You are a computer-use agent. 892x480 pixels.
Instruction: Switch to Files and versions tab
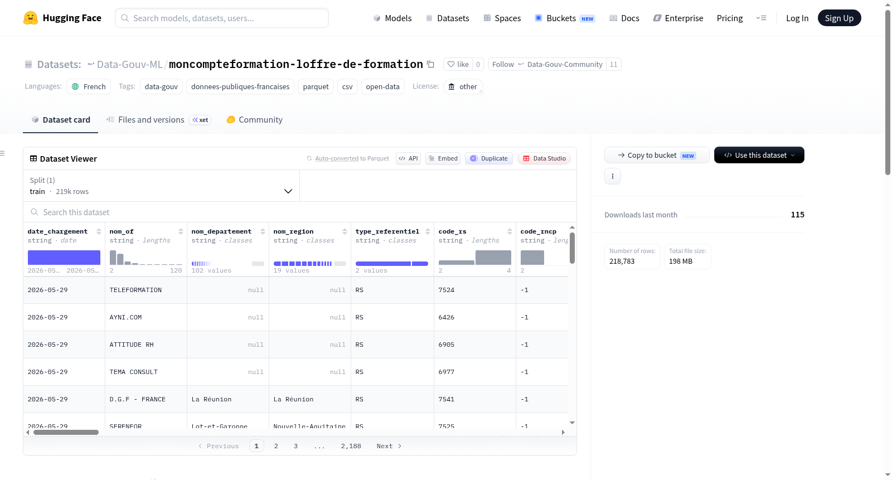point(158,120)
